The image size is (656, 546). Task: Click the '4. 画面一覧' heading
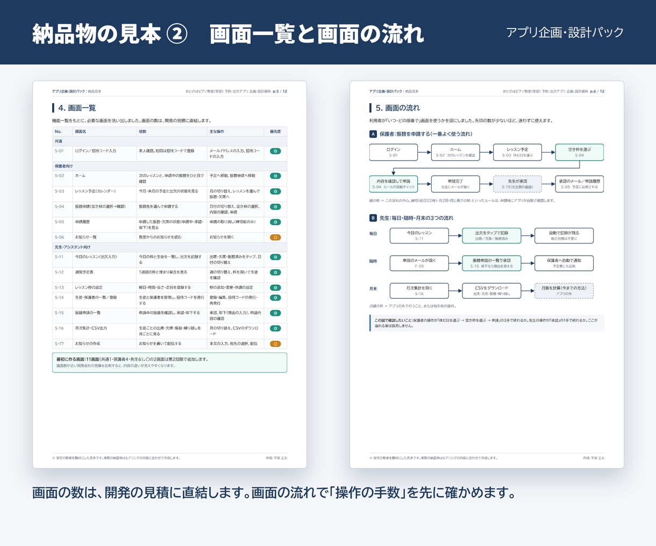point(77,108)
